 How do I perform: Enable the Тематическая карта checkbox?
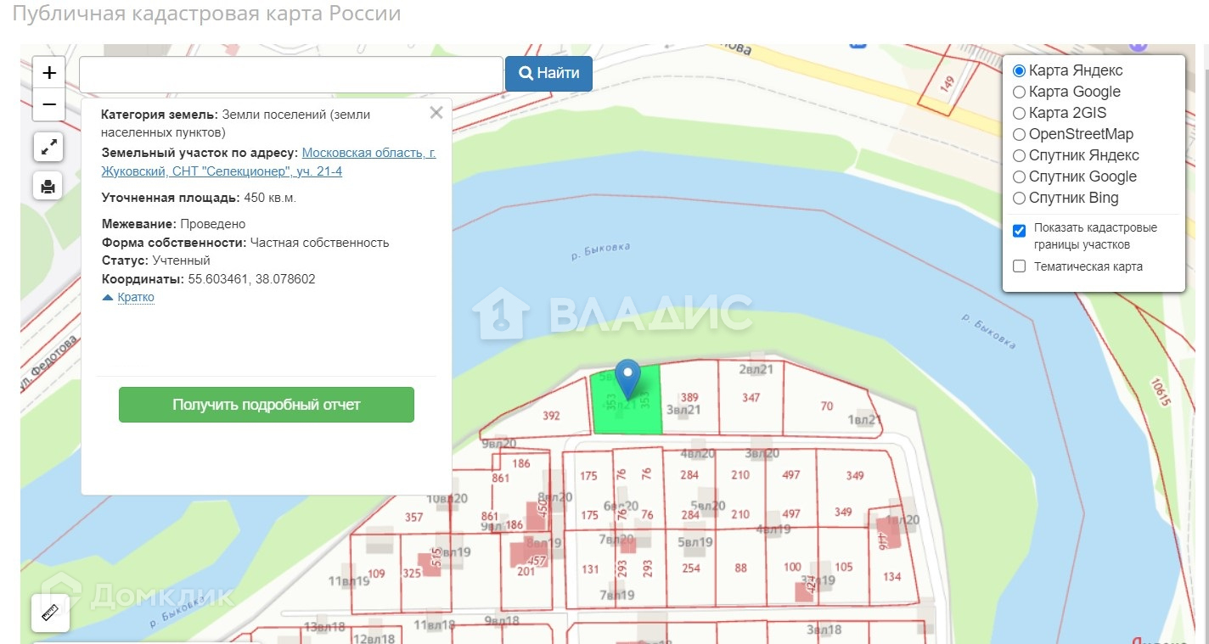pyautogui.click(x=1020, y=266)
